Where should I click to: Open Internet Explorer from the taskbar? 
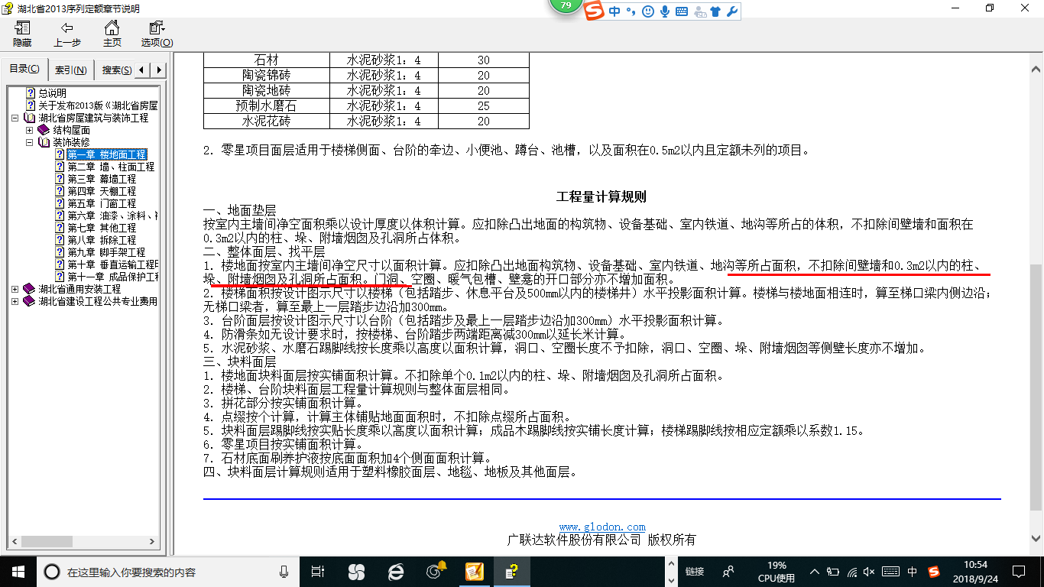(396, 571)
